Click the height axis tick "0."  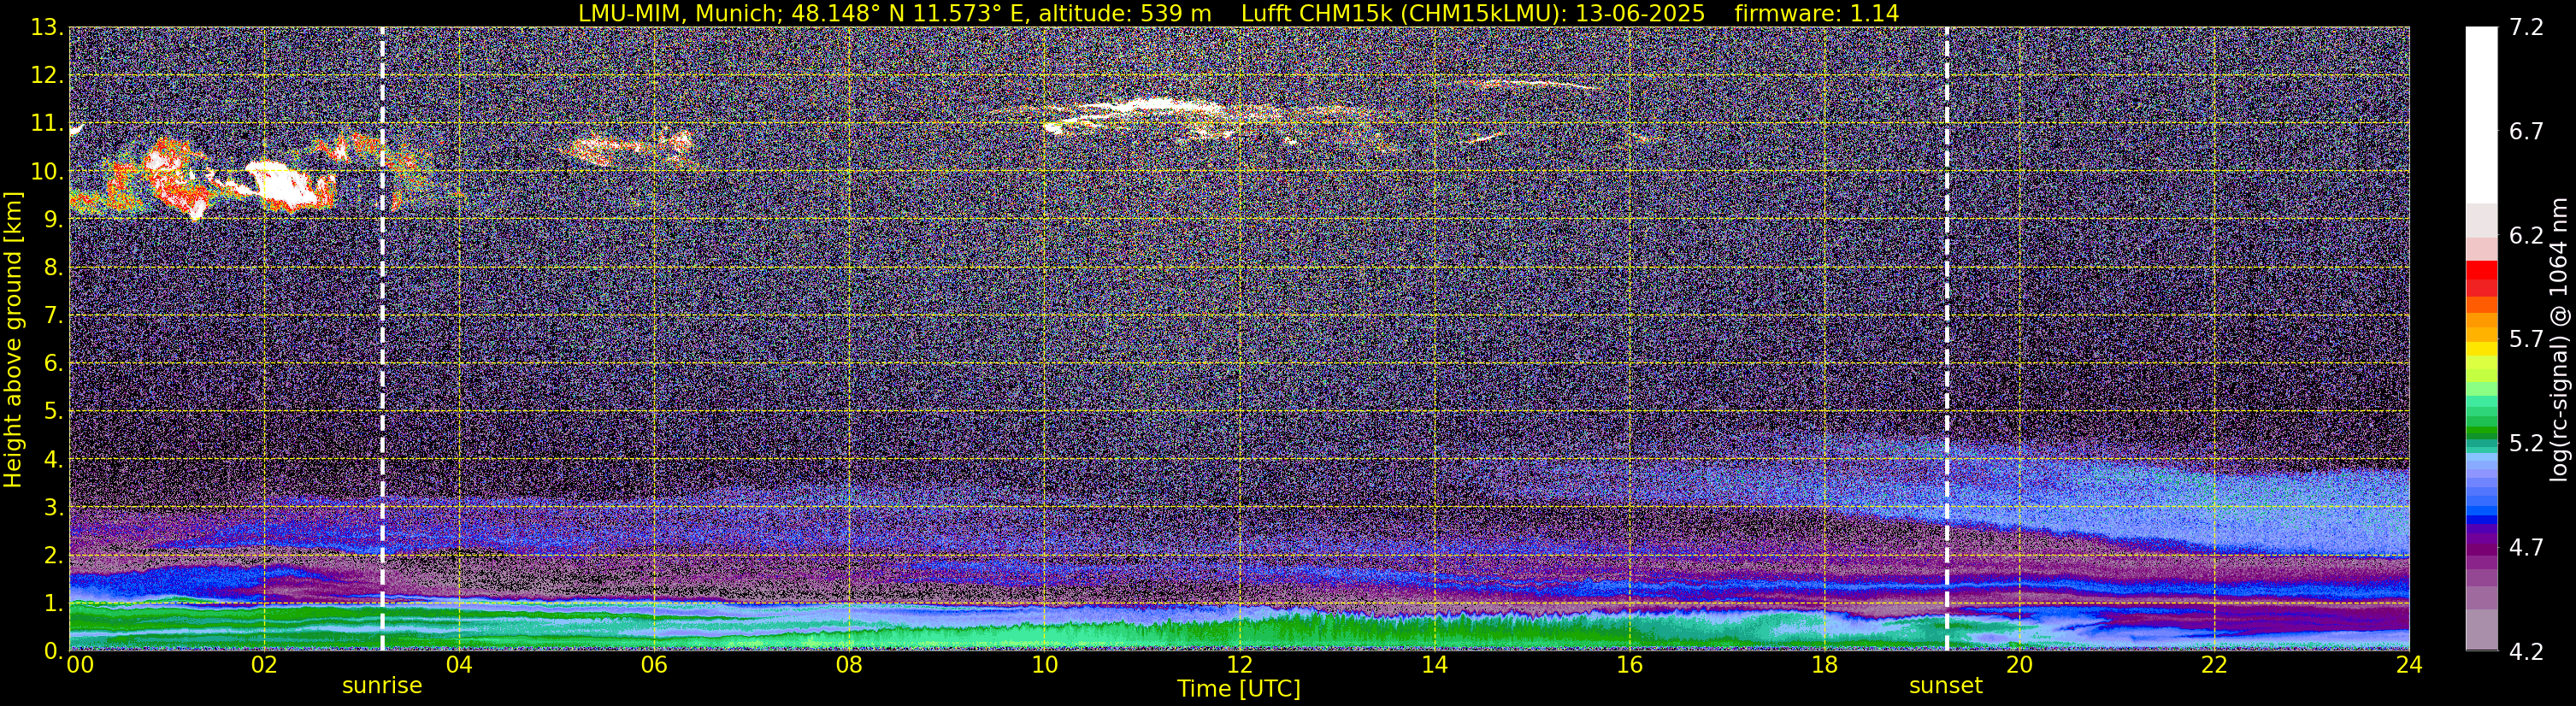(54, 651)
